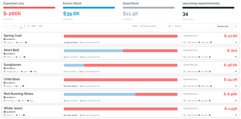
Task: Click the plus icon in Child Boot row
Action: [211, 86]
